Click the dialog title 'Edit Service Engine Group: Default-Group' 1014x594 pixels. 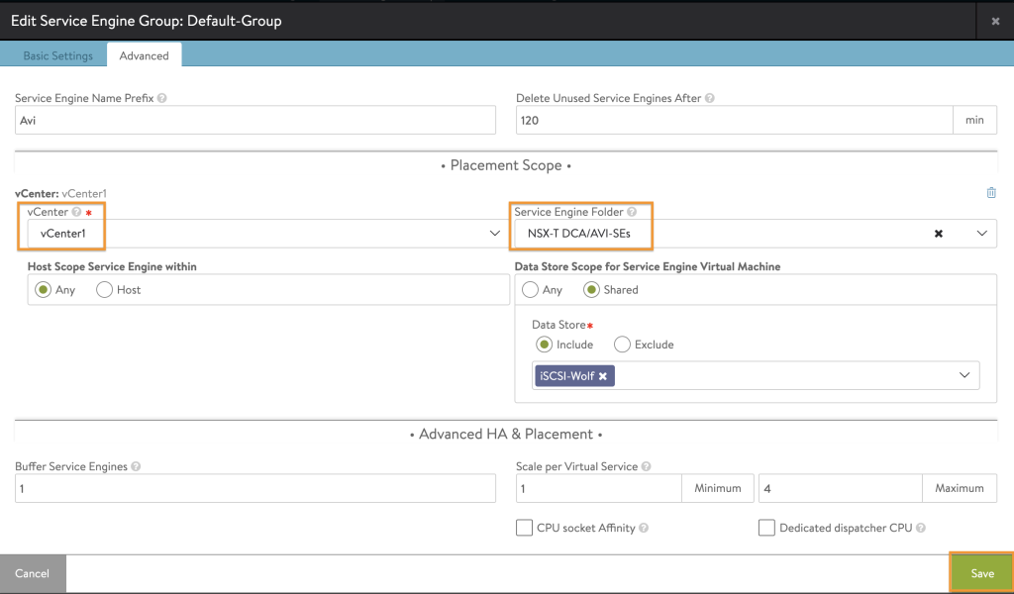coord(147,21)
